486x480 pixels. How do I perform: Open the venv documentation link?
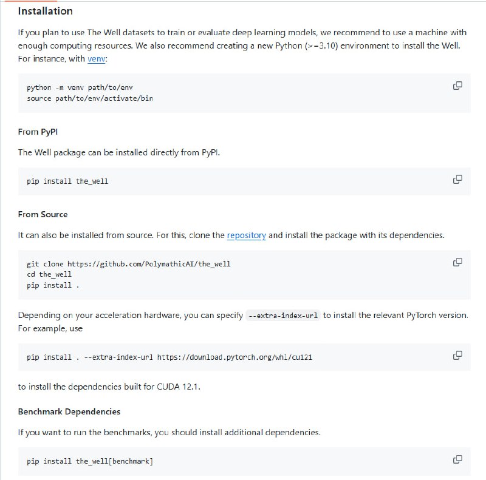(x=97, y=59)
